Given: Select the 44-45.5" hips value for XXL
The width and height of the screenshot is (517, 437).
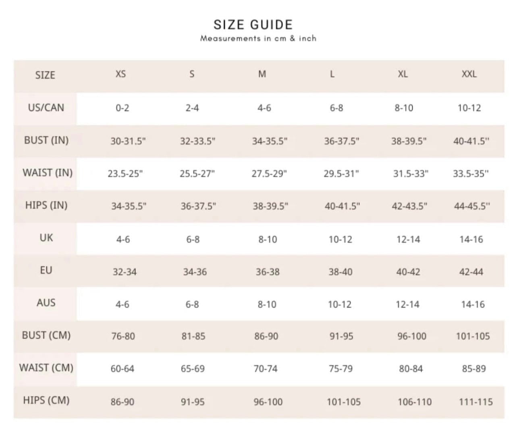Looking at the screenshot, I should point(471,206).
